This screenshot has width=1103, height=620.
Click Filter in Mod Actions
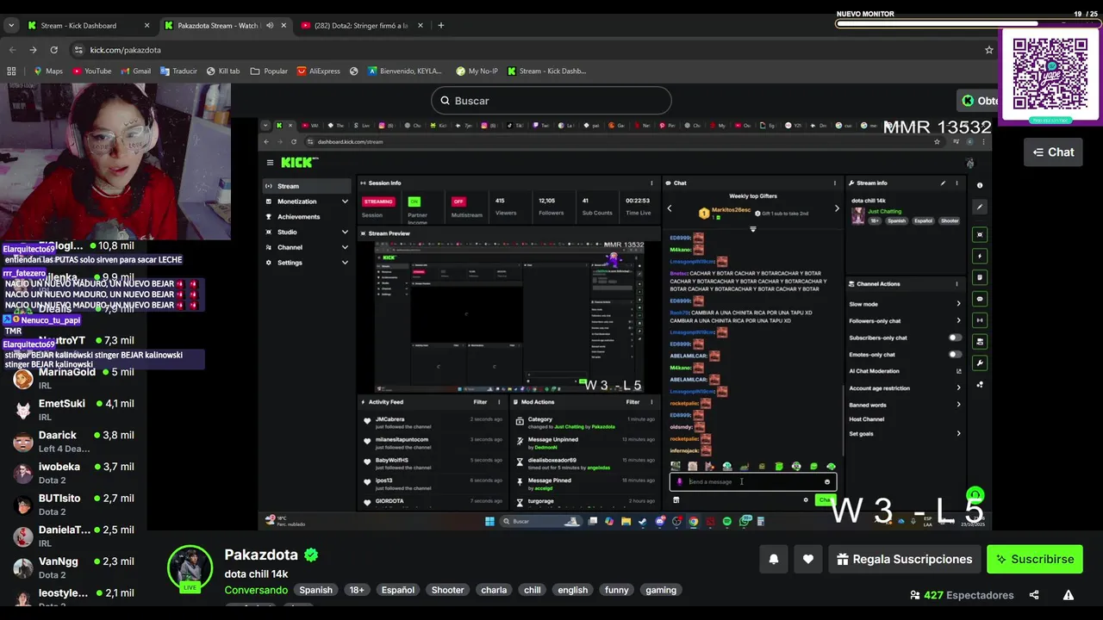pyautogui.click(x=633, y=401)
